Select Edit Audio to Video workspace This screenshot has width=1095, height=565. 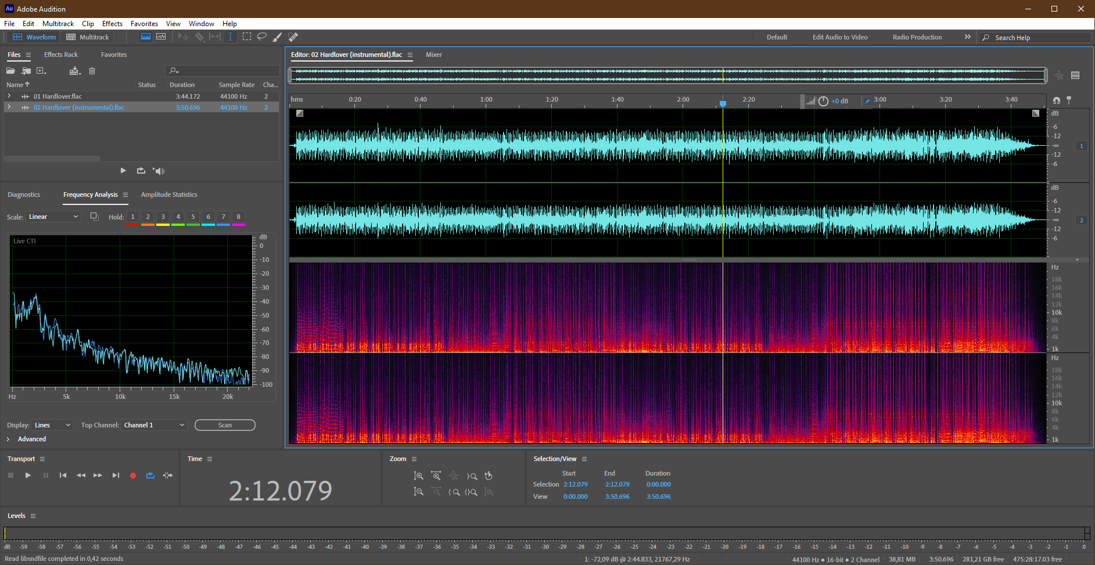click(x=840, y=37)
